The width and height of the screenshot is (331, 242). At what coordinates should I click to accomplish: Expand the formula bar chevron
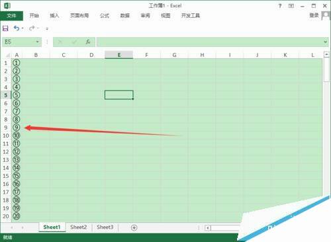[x=326, y=42]
